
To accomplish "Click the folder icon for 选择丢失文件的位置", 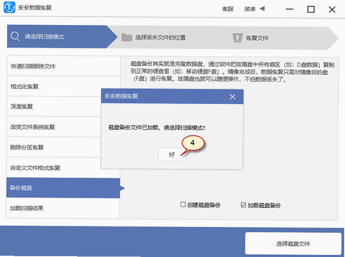I will click(127, 38).
